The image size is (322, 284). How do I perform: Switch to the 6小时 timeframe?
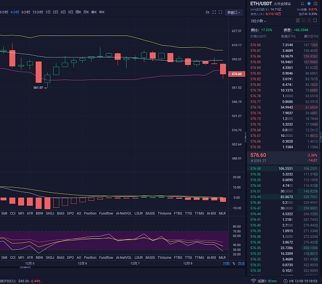(26, 12)
